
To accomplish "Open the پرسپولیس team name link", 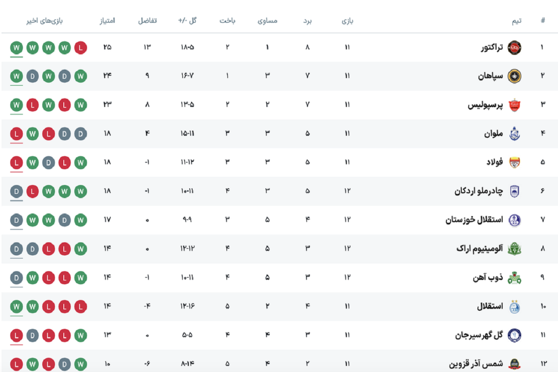I will 485,105.
